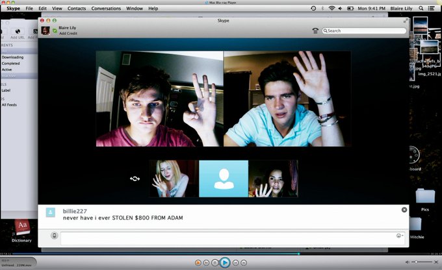Image resolution: width=442 pixels, height=270 pixels.
Task: Click the Skype Search field
Action: click(364, 31)
